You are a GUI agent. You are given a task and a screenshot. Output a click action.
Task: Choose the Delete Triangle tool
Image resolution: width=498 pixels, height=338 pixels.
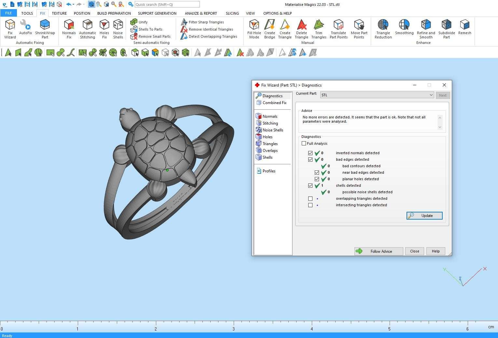[x=301, y=28]
